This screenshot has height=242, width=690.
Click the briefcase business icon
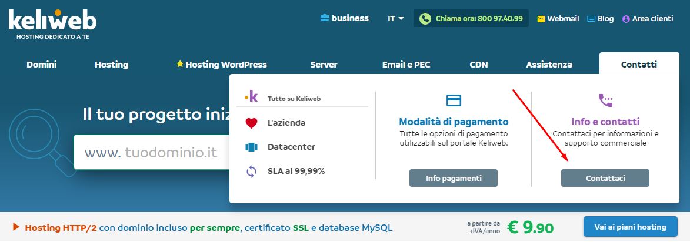tap(325, 18)
